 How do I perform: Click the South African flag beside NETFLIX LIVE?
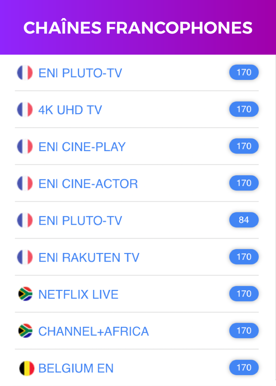25,294
